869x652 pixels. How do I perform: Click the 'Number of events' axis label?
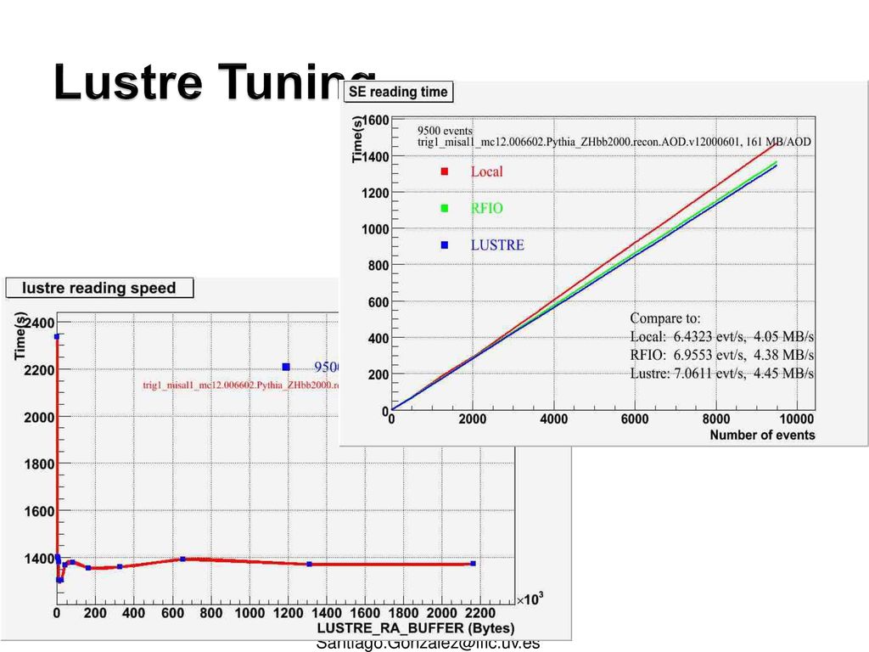coord(763,436)
